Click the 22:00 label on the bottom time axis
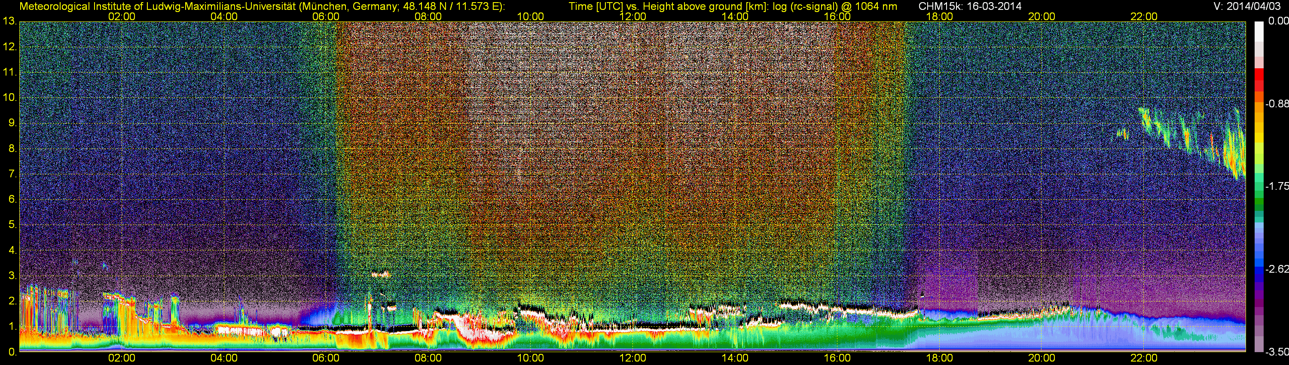1289x365 pixels. coord(1144,358)
